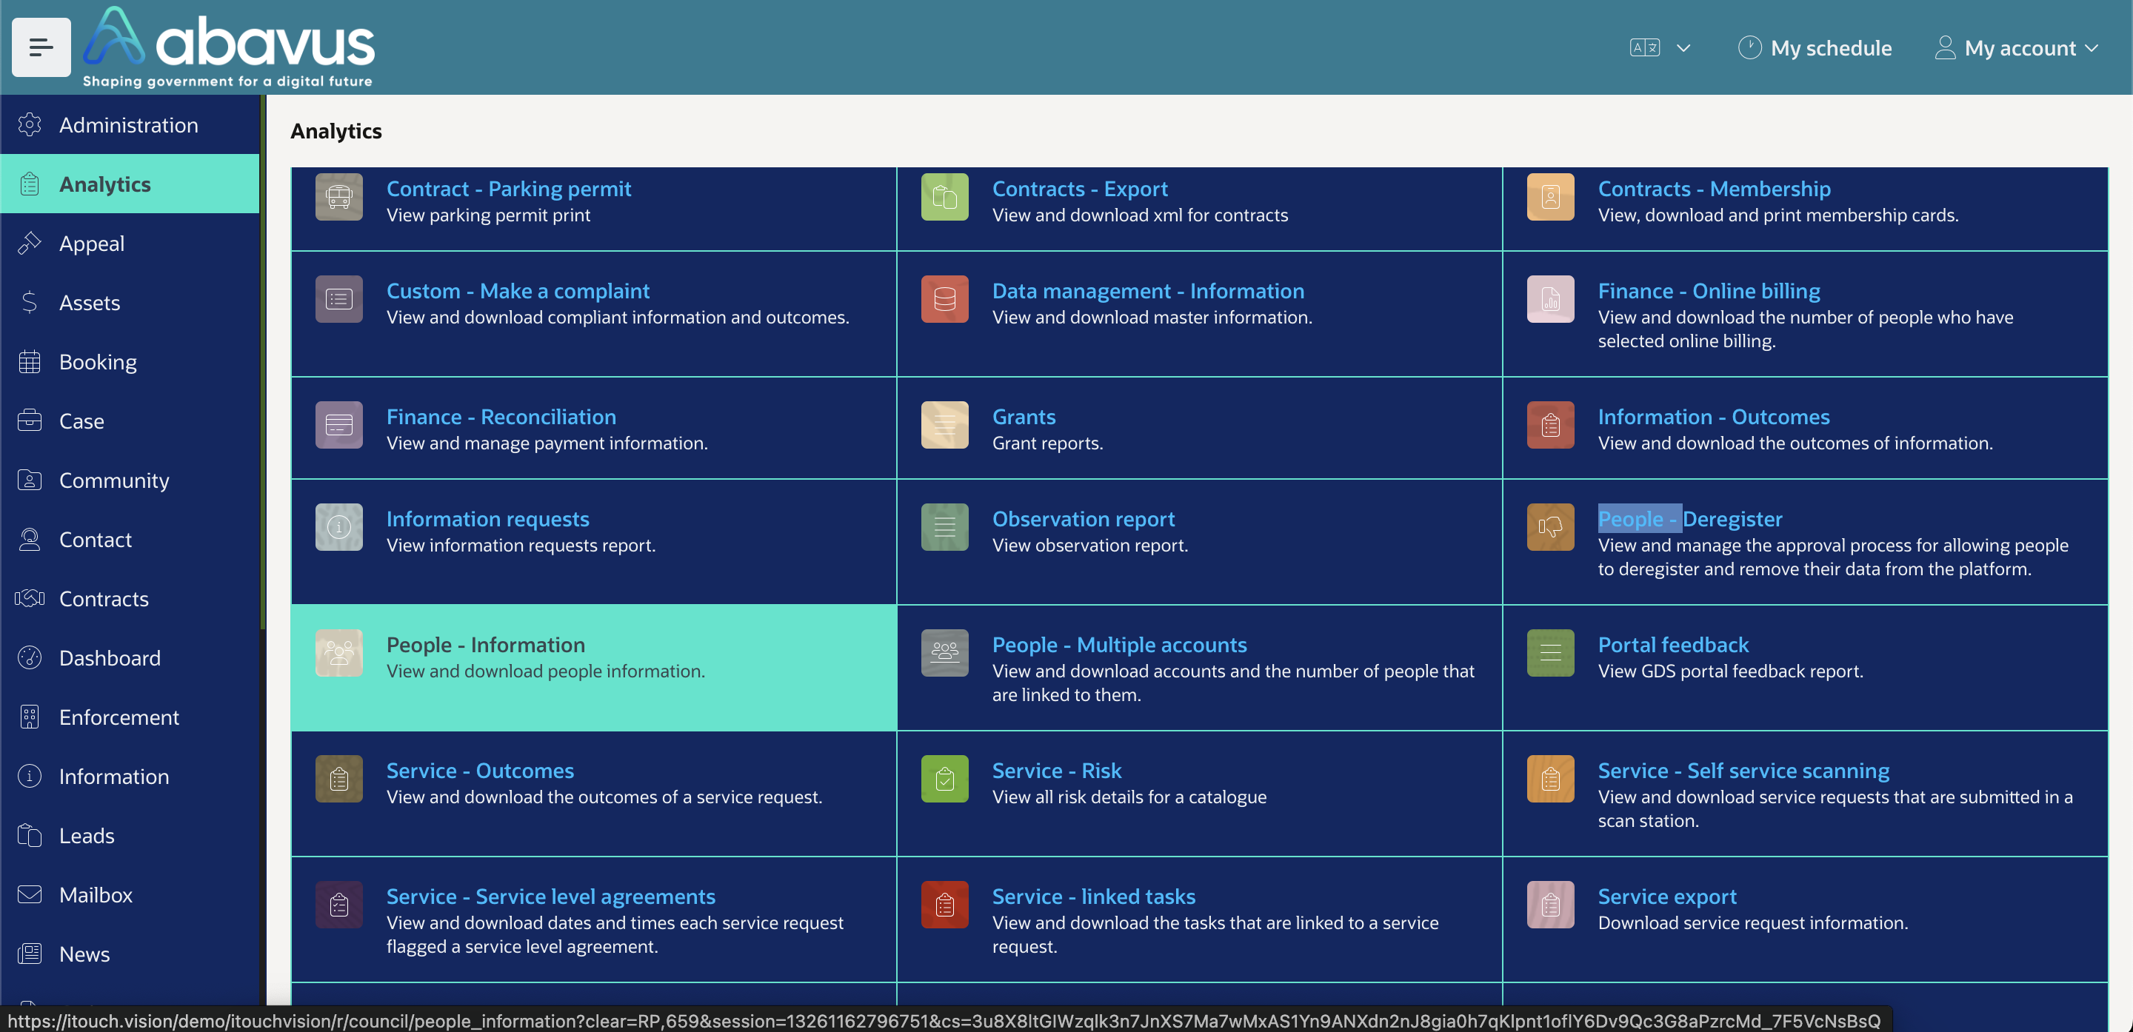Open Finance - Reconciliation link
This screenshot has width=2133, height=1032.
coord(501,416)
